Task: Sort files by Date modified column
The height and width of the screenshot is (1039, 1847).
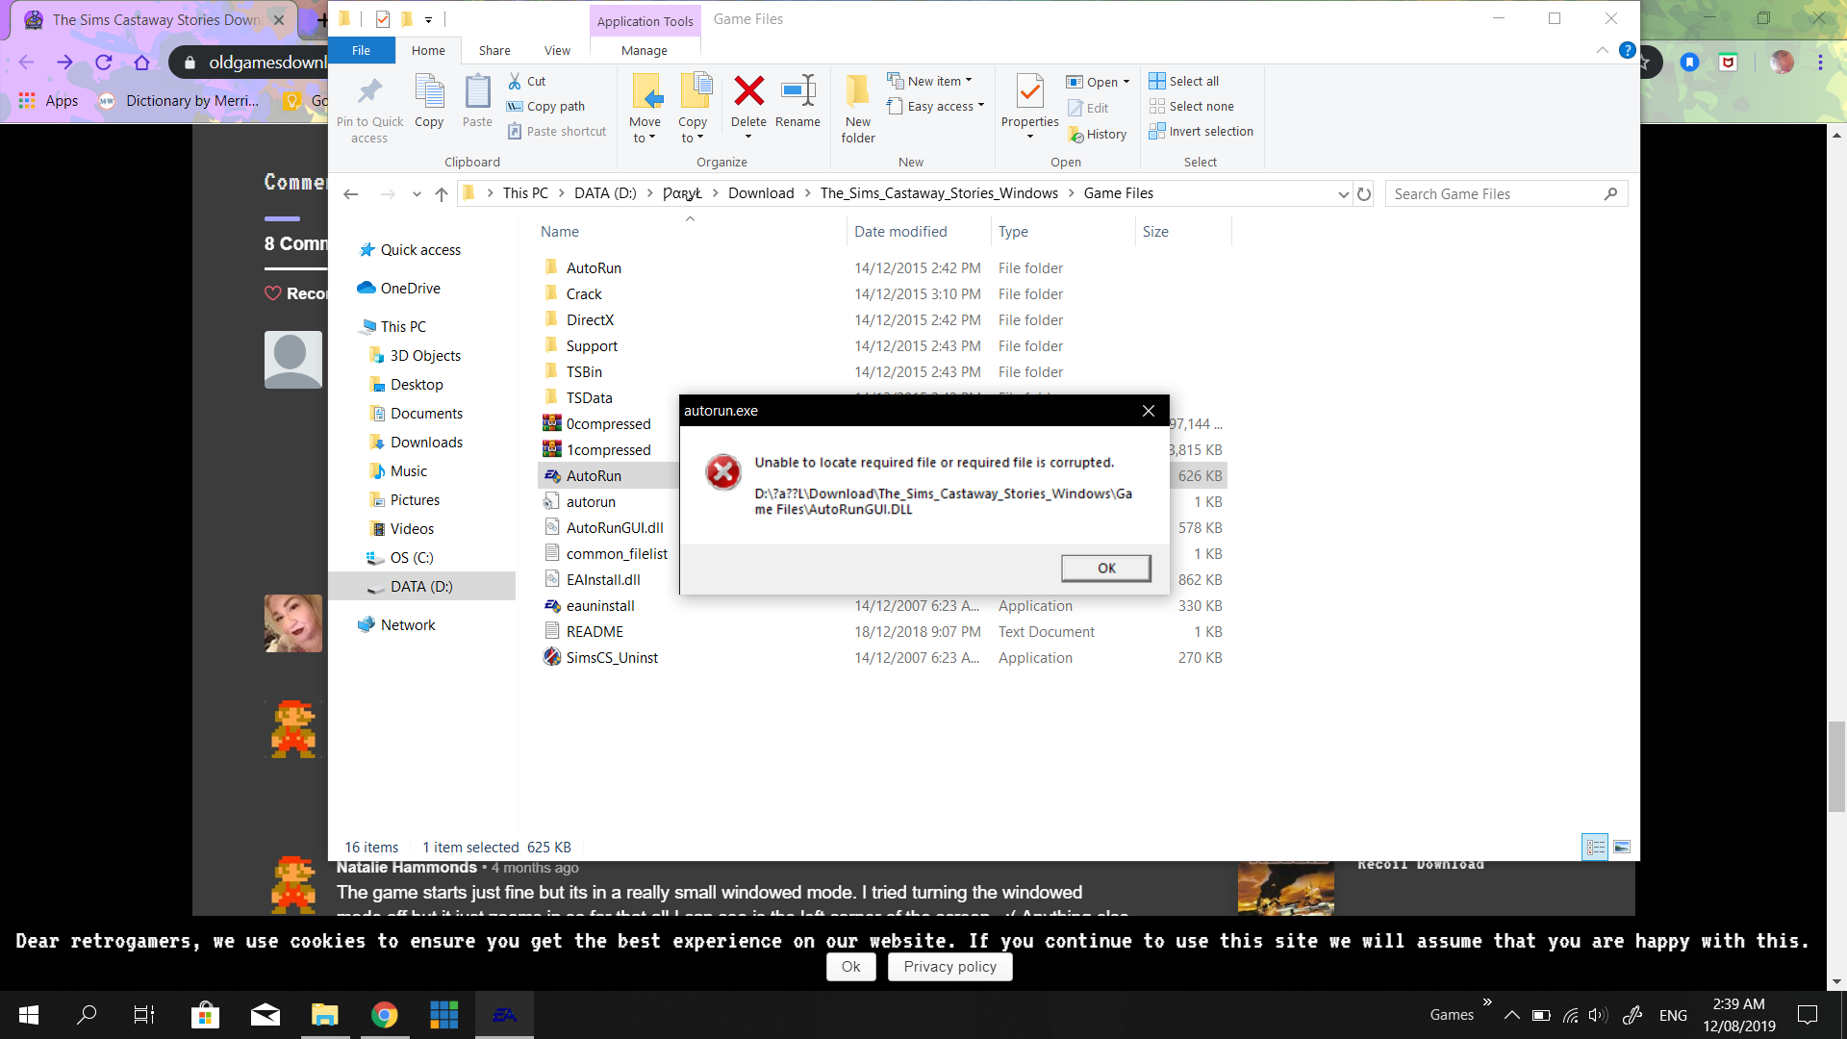Action: [900, 232]
